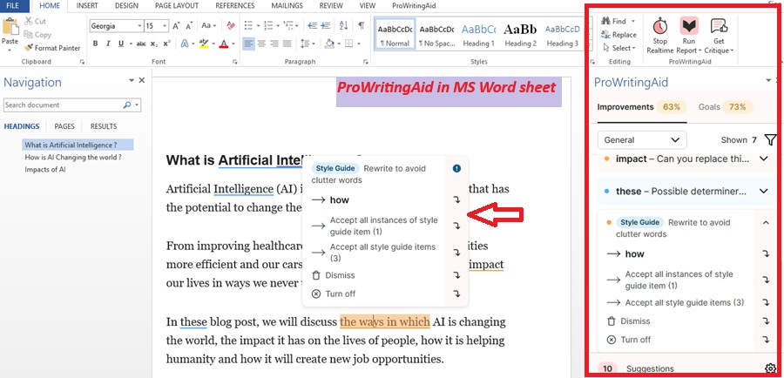Click Find in the Editing group
The height and width of the screenshot is (378, 784).
coord(618,21)
